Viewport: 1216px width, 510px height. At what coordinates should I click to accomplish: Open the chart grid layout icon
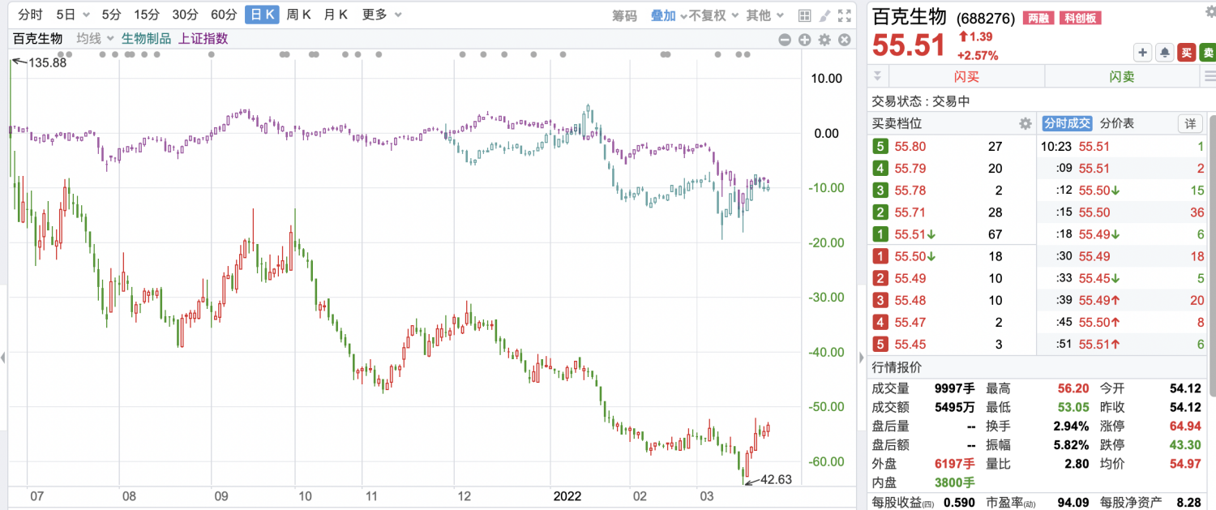804,15
